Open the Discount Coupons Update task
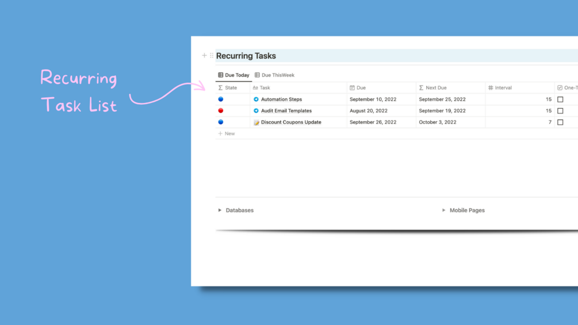 click(x=291, y=123)
